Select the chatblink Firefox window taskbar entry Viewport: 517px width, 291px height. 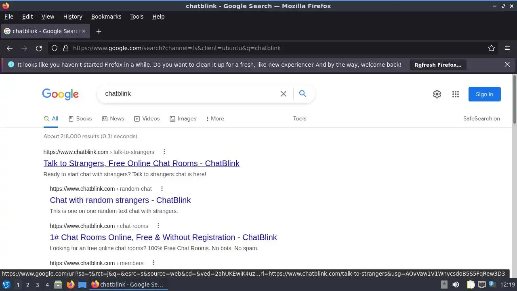[128, 285]
